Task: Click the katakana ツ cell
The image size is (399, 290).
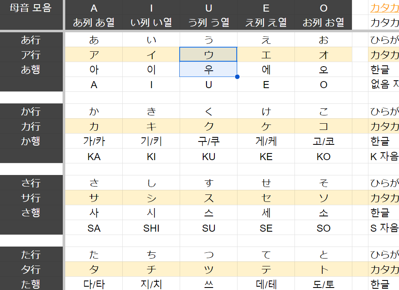Action: [209, 269]
